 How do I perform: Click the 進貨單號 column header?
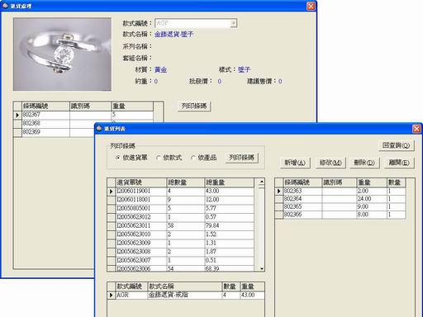click(x=141, y=182)
